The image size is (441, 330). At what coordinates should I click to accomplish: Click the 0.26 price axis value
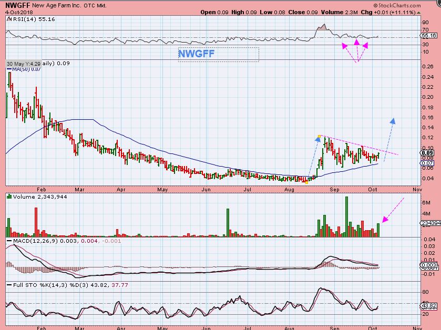(427, 67)
